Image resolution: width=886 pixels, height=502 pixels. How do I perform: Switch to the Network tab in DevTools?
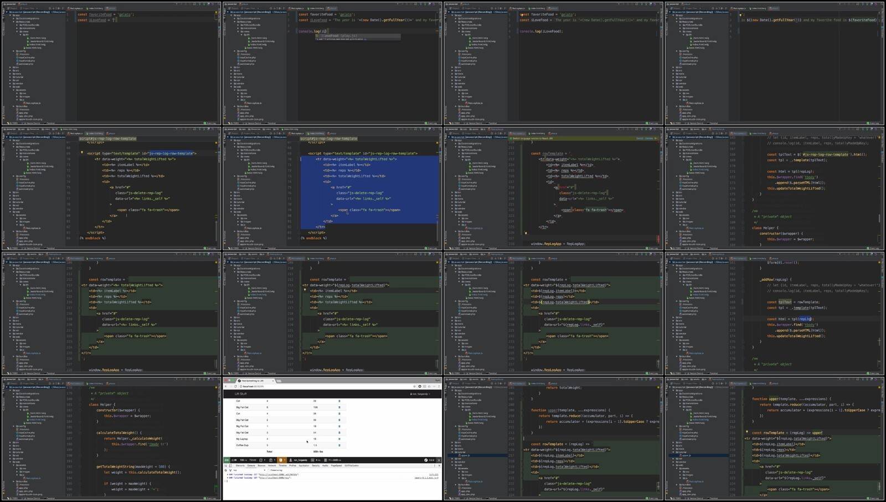pos(272,465)
